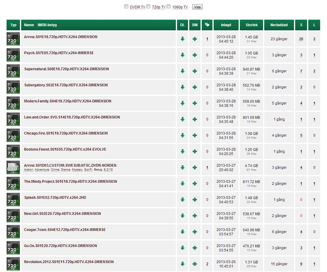Open New.Girl.S02E20.720p torrent details link
Image resolution: width=327 pixels, height=272 pixels.
(62, 214)
